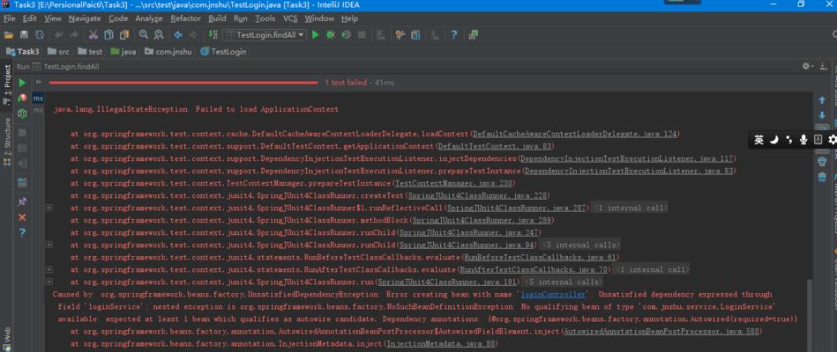837x352 pixels.
Task: Open the 1: Project side tool window tab
Action: pos(7,84)
